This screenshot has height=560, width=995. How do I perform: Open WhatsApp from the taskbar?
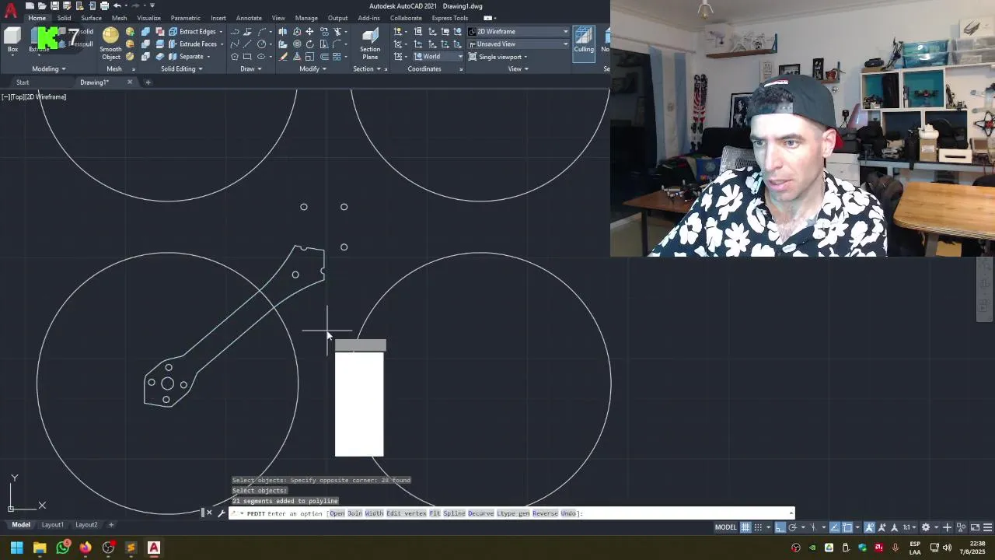click(62, 548)
